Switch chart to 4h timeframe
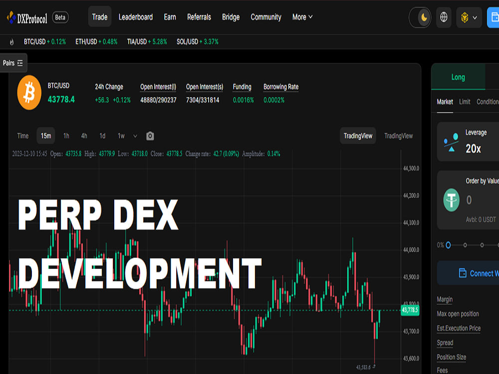 [84, 136]
